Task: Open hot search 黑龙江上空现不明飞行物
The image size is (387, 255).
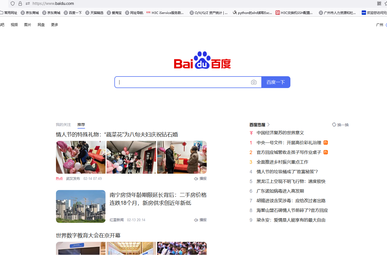Action: [291, 181]
